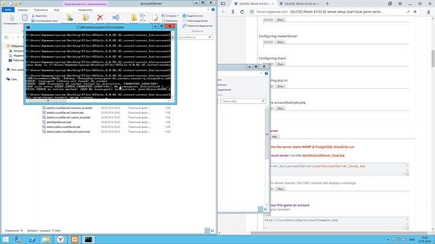Image resolution: width=435 pixels, height=244 pixels.
Task: Open the View ribbon tab in Explorer
Action: (56, 9)
